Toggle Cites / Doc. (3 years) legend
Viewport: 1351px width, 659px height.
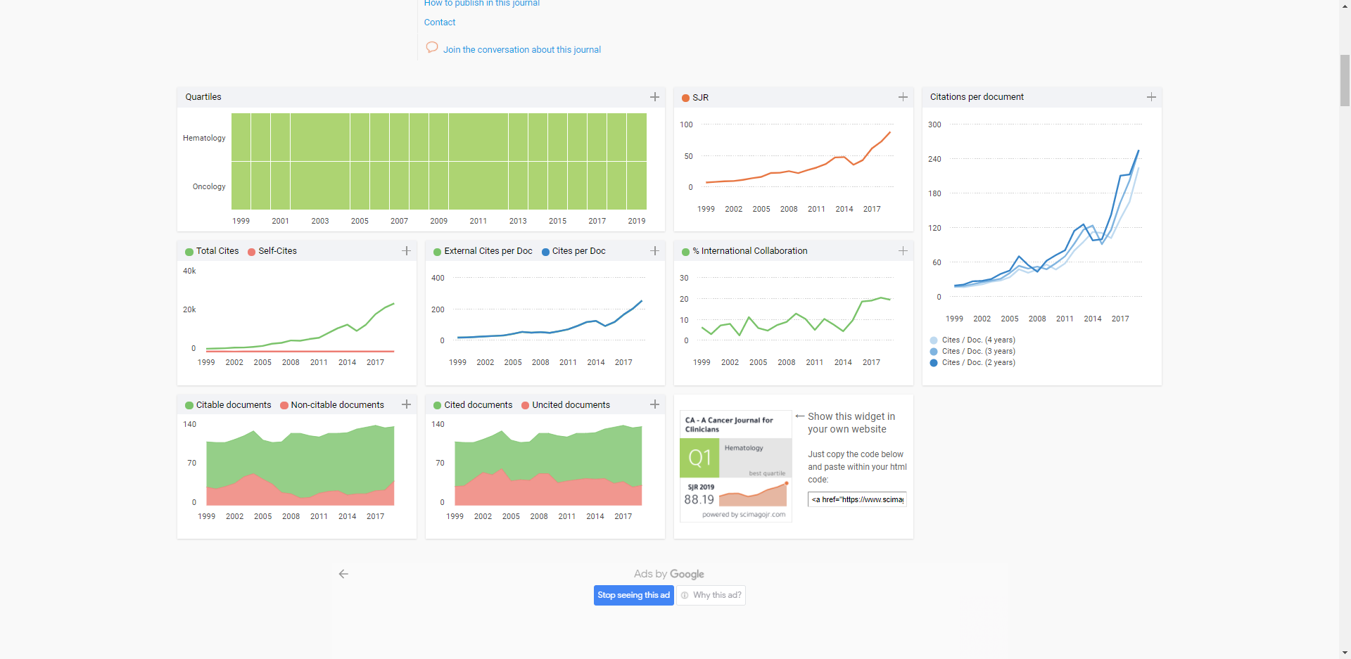[x=972, y=352]
